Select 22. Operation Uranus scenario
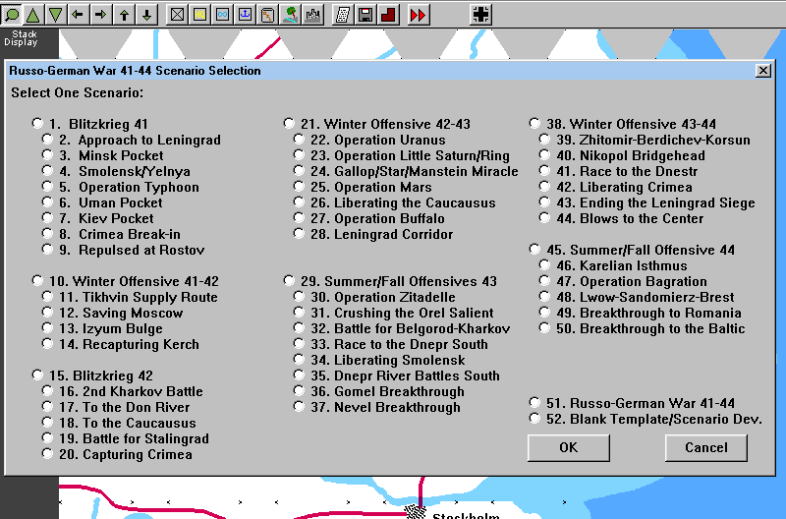Viewport: 786px width, 519px height. coord(299,140)
